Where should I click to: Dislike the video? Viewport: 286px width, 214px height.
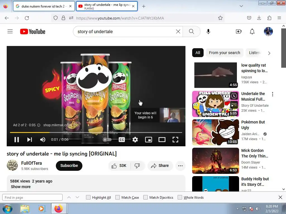[137, 166]
